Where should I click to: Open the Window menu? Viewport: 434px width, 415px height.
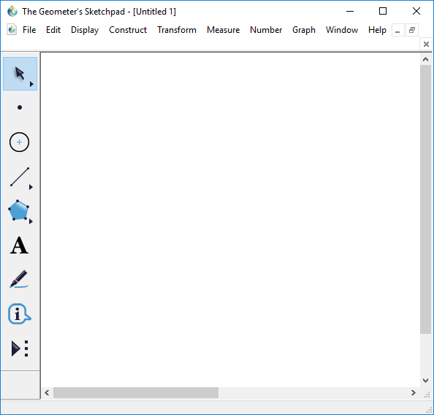tap(342, 30)
